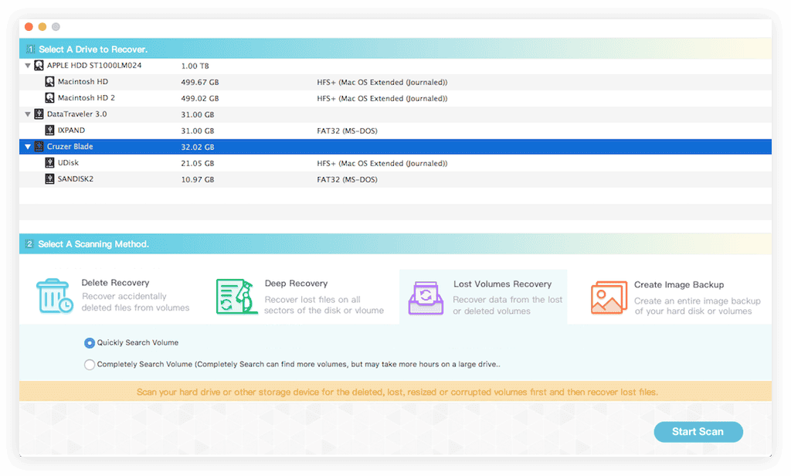Click the orange scan instruction banner
Viewport: 791px width, 476px height.
pos(395,392)
